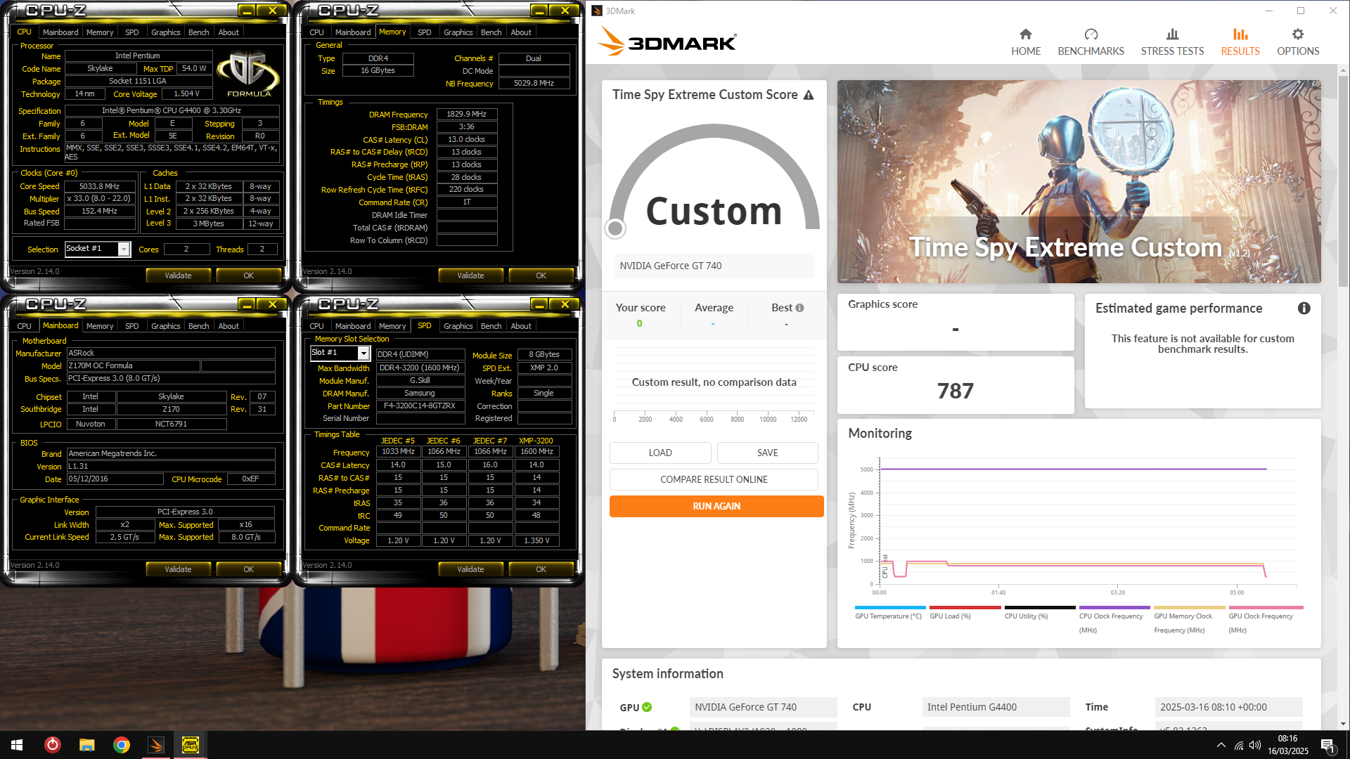Click the Estimated game performance info icon
The image size is (1350, 759).
click(x=1304, y=309)
